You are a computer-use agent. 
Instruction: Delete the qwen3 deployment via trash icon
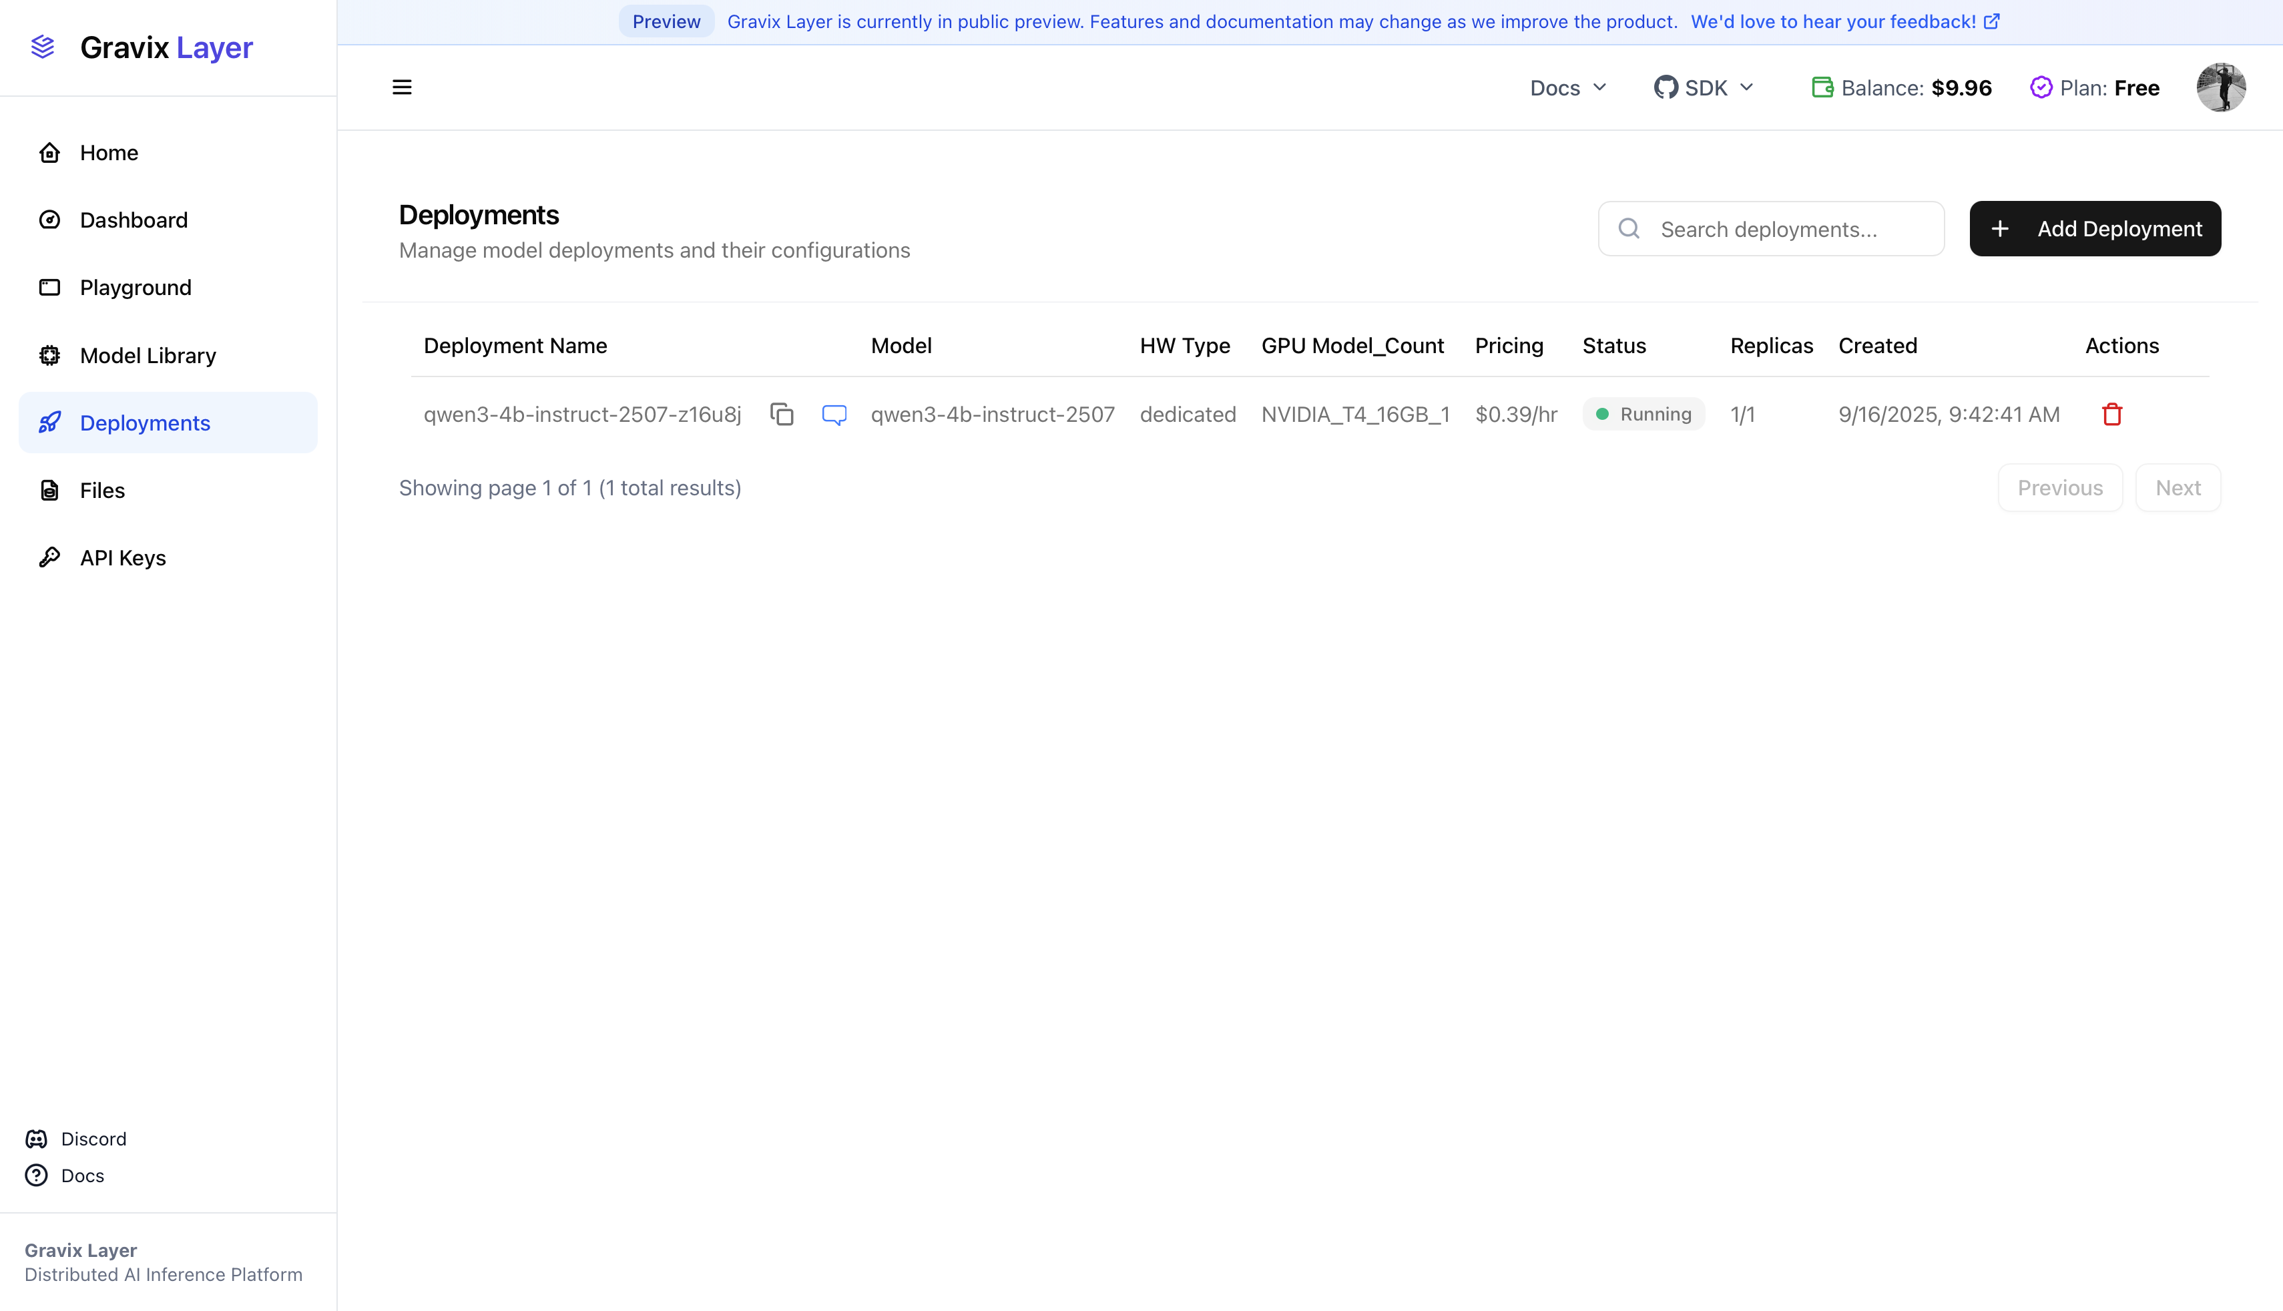[x=2112, y=414]
